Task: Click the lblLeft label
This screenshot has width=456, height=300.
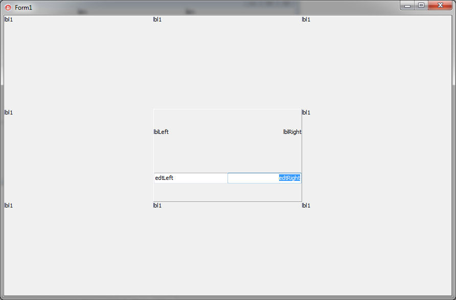Action: coord(161,132)
